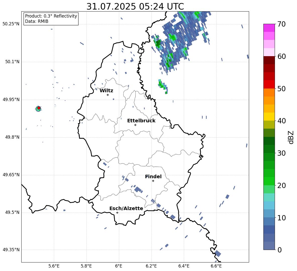This screenshot has width=297, height=271.
Task: Click the 6.6°E longitude label
Action: pyautogui.click(x=216, y=266)
